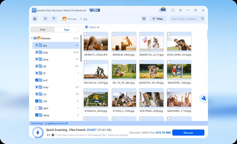This screenshot has height=144, width=237.
Task: Click the ico folder count 763
Action: pyautogui.click(x=77, y=94)
